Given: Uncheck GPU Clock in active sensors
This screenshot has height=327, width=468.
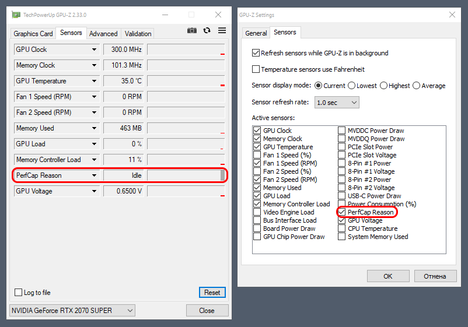Looking at the screenshot, I should click(x=257, y=131).
